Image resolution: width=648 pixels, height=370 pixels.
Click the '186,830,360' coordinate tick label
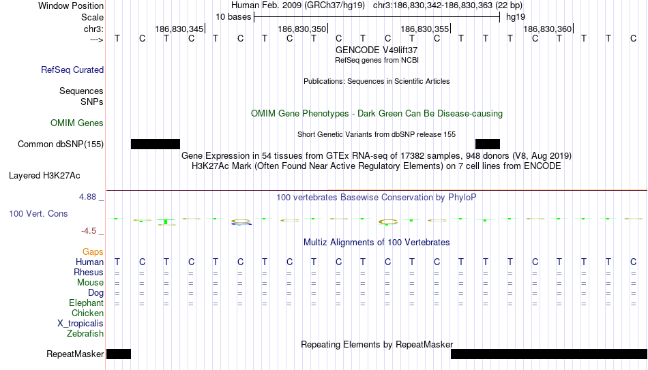click(x=547, y=29)
